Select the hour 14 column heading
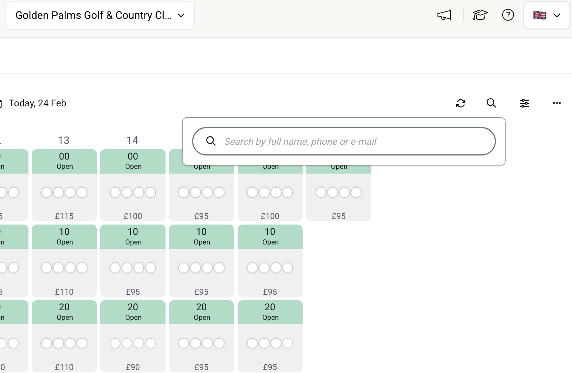 click(132, 140)
